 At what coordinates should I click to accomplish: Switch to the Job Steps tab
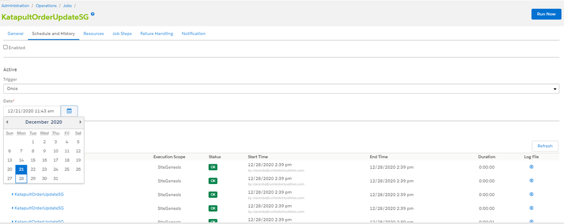tap(122, 33)
